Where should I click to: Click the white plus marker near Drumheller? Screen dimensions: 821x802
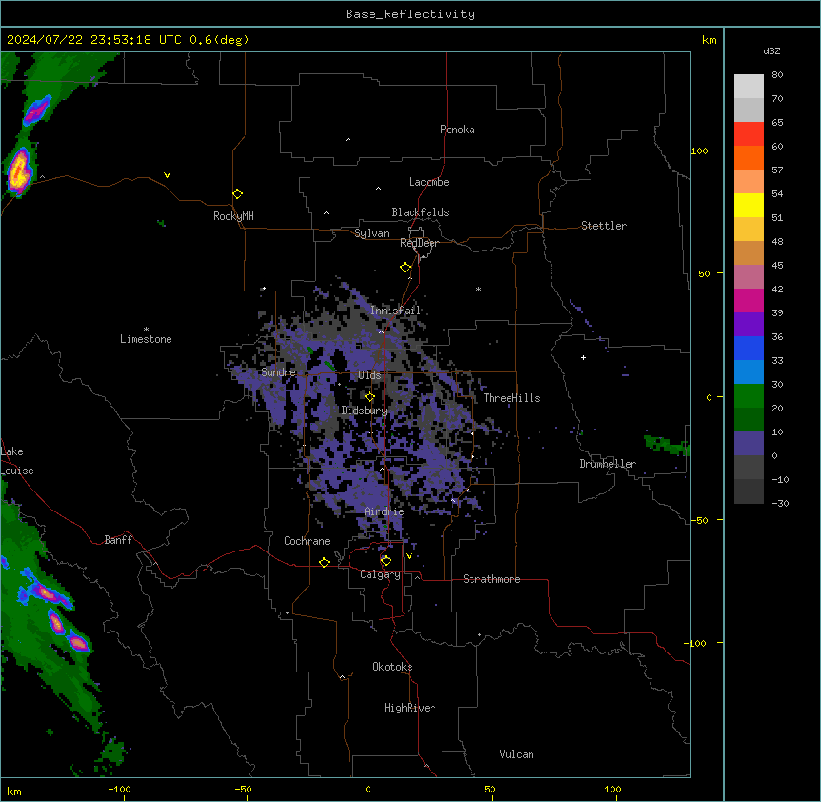[x=583, y=357]
